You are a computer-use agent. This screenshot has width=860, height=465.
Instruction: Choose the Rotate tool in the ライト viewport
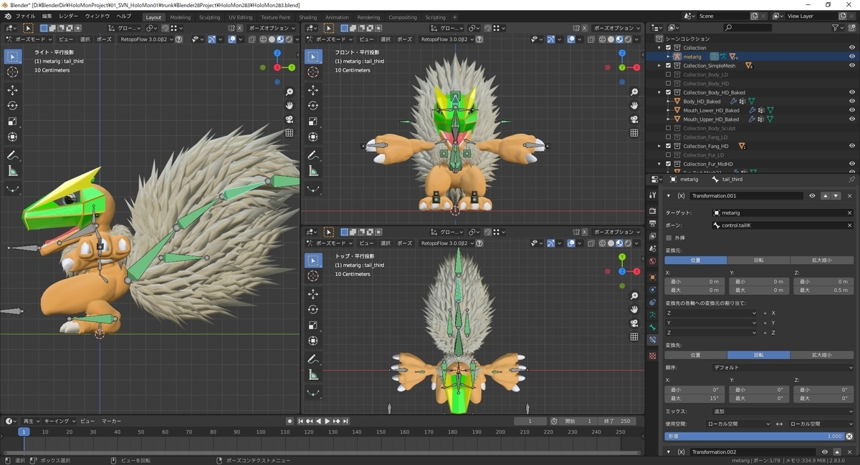click(13, 106)
